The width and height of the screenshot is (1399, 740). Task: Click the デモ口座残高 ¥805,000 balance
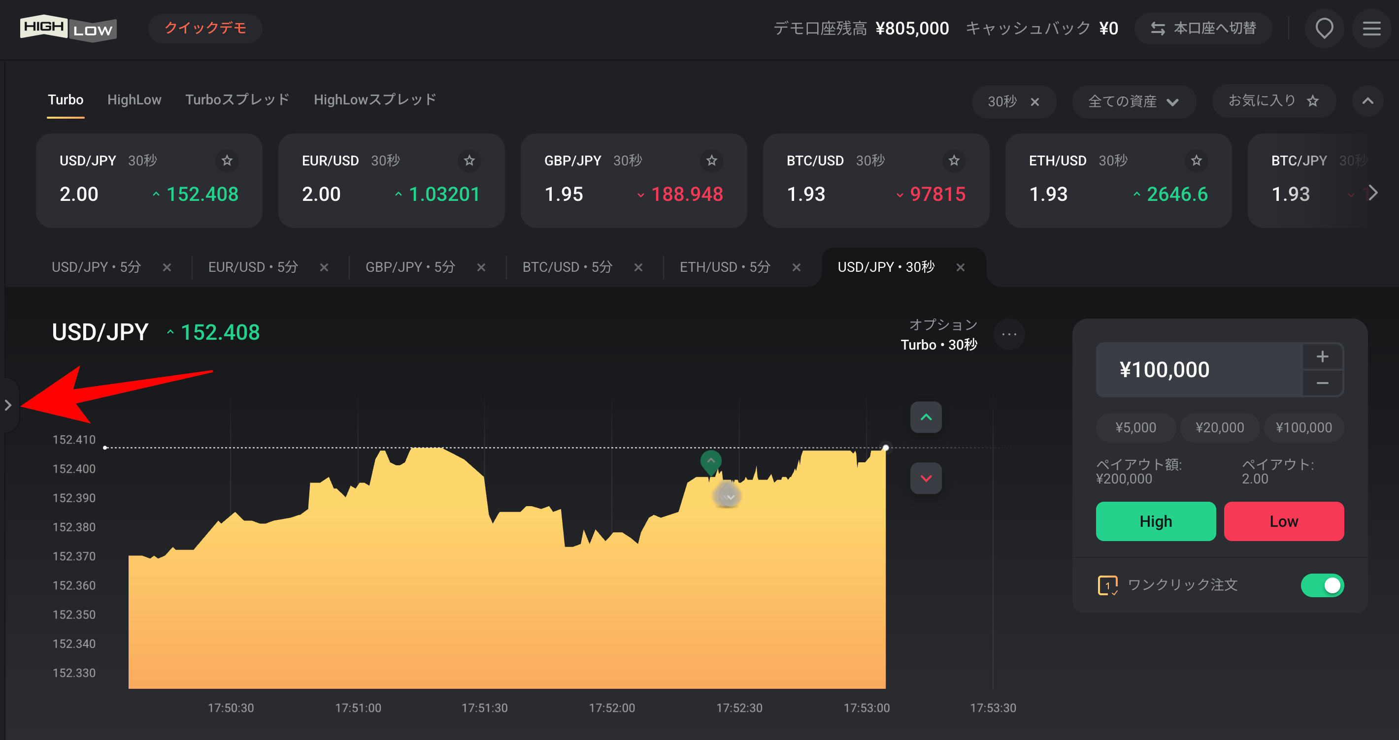(861, 28)
